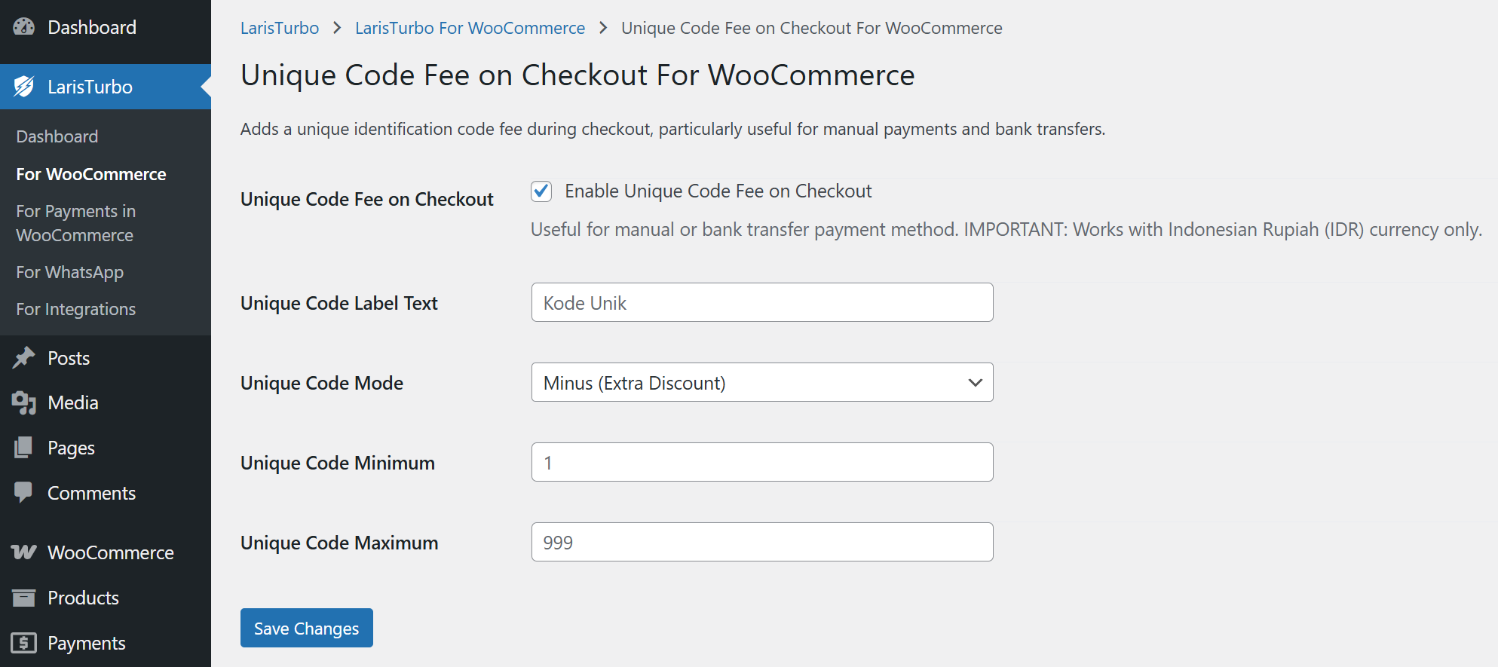The height and width of the screenshot is (667, 1498).
Task: Uncheck Enable Unique Code Fee on Checkout
Action: [x=541, y=191]
